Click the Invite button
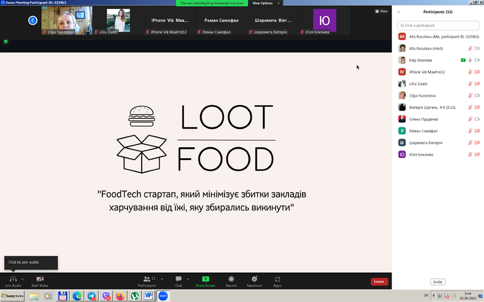The height and width of the screenshot is (302, 484). [x=437, y=282]
